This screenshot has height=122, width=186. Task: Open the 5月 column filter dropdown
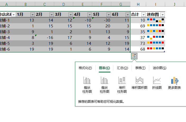(x=109, y=15)
